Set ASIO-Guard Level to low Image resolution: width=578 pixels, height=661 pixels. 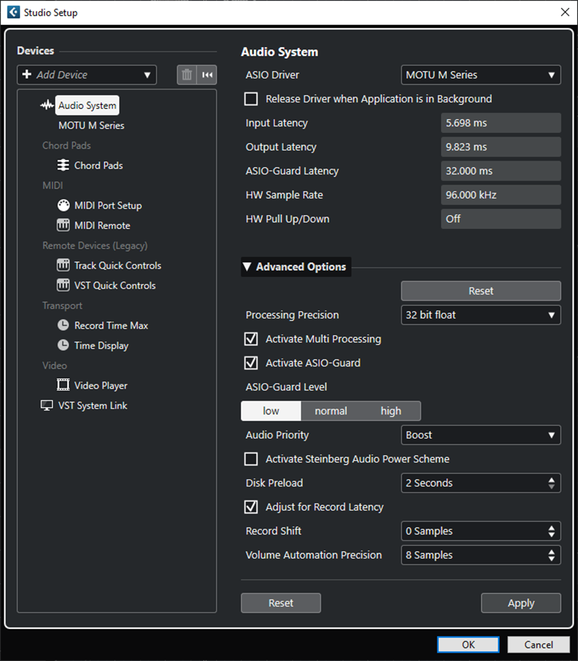(x=271, y=411)
